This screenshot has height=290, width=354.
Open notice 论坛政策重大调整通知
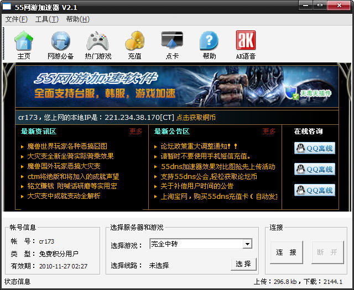(x=199, y=146)
